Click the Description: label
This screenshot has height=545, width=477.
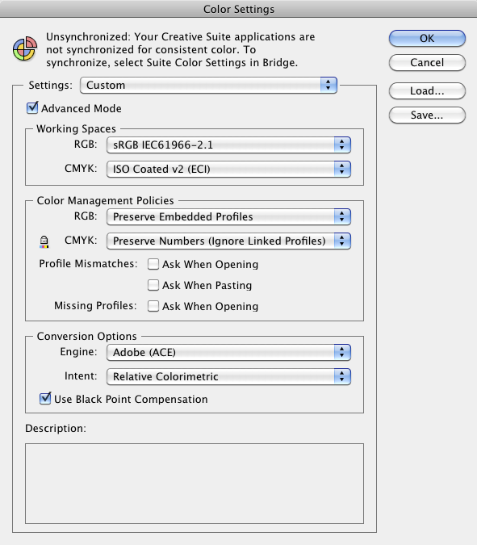tap(56, 428)
